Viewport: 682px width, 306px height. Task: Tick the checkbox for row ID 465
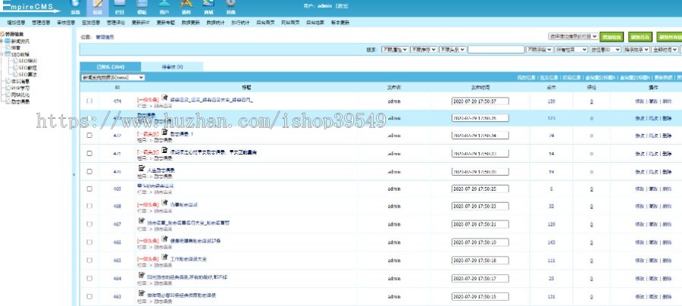pos(89,261)
